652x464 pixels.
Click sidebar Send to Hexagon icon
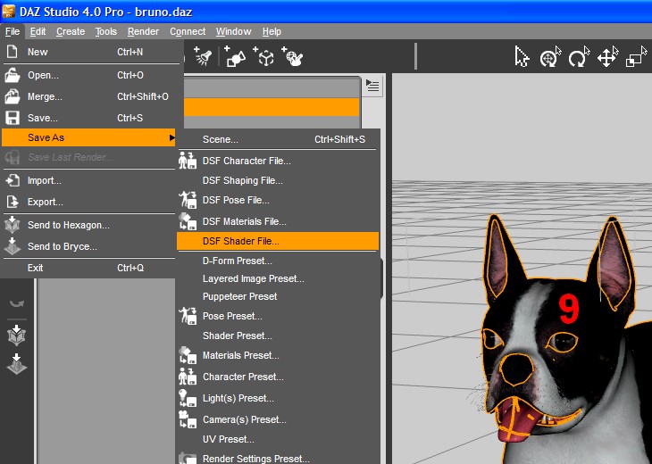[x=17, y=336]
